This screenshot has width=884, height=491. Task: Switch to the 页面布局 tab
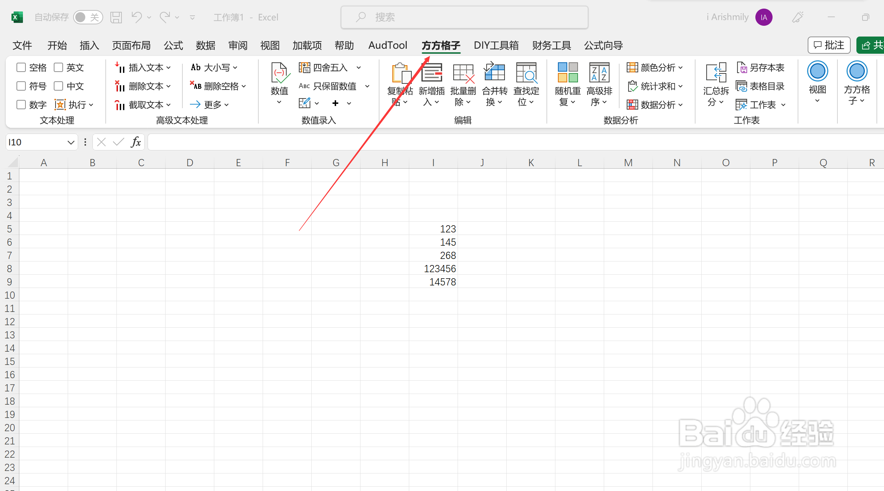tap(131, 45)
